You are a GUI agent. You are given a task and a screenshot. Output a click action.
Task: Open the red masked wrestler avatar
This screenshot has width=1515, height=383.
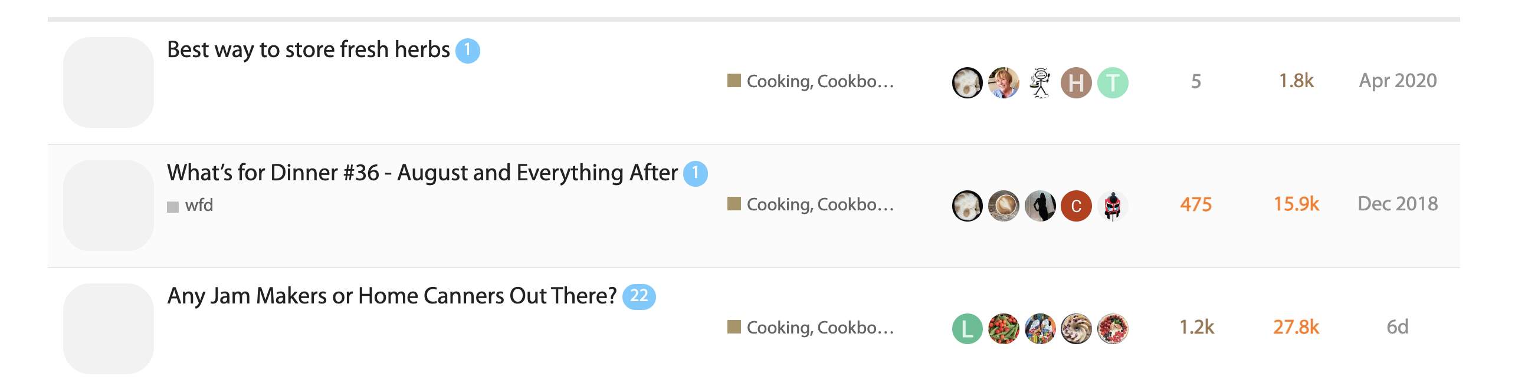(1112, 206)
